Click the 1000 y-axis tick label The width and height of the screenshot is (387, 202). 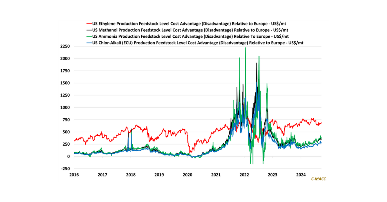(64, 108)
